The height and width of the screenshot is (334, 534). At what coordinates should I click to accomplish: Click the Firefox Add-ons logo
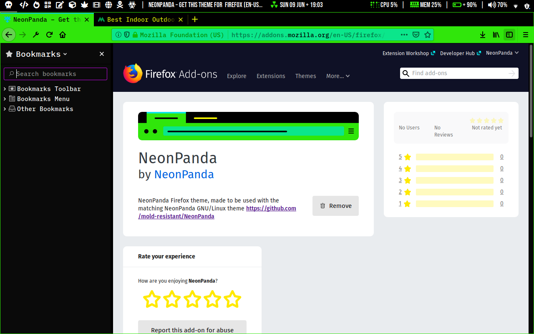[170, 74]
